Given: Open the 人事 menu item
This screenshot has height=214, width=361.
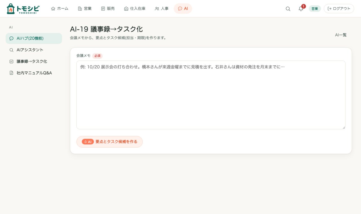Looking at the screenshot, I should click(162, 8).
